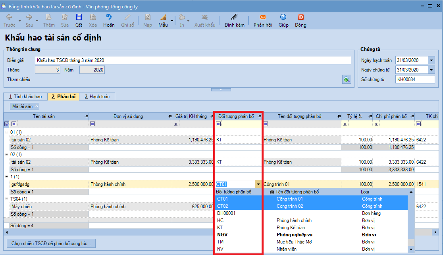Sort by Giá trị KH tháng header
Viewport: 443px width, 255px height.
(x=191, y=116)
